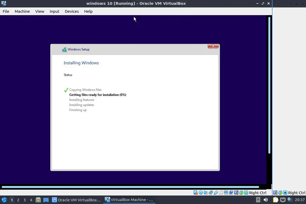Click the 'Finishing up' status line

78,110
